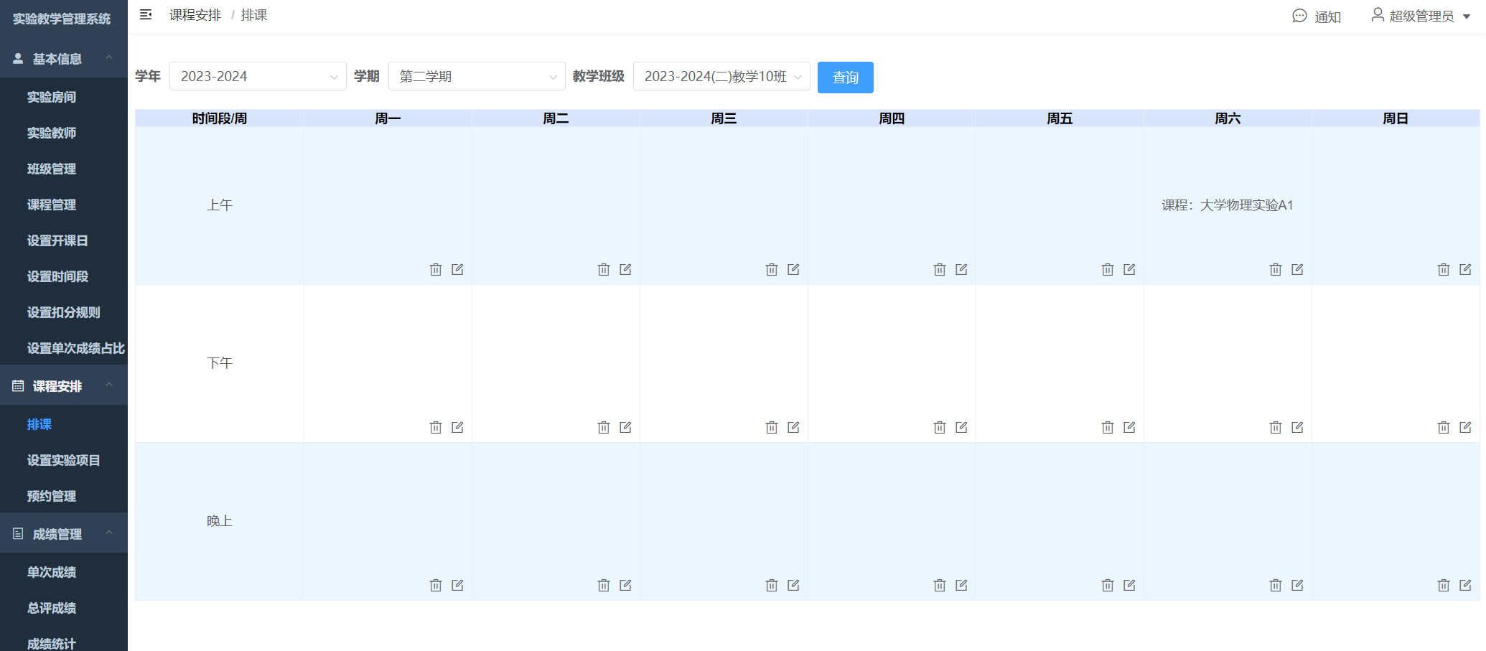This screenshot has height=651, width=1486.
Task: Edit the 周四 上午 schedule entry
Action: [x=961, y=269]
